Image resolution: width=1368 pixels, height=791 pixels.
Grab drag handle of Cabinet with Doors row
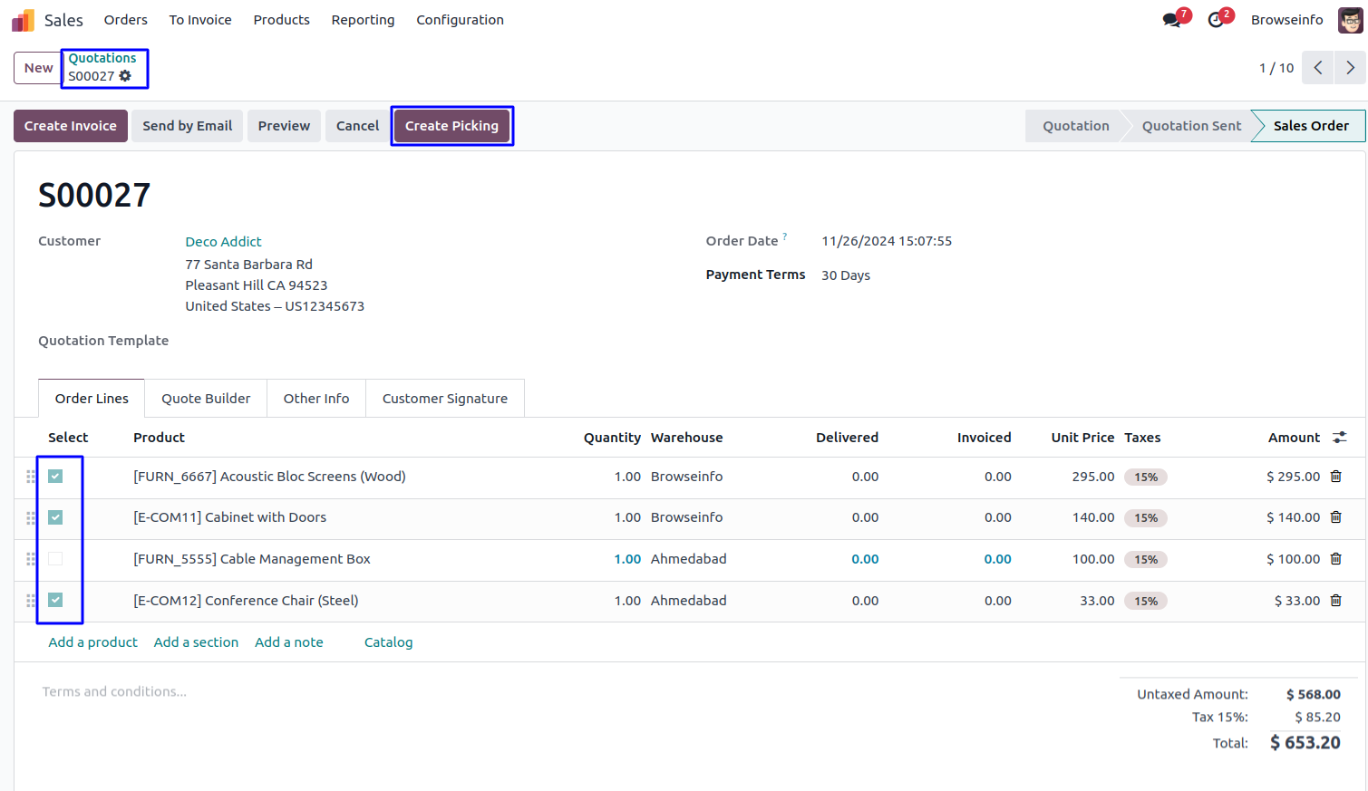coord(31,518)
